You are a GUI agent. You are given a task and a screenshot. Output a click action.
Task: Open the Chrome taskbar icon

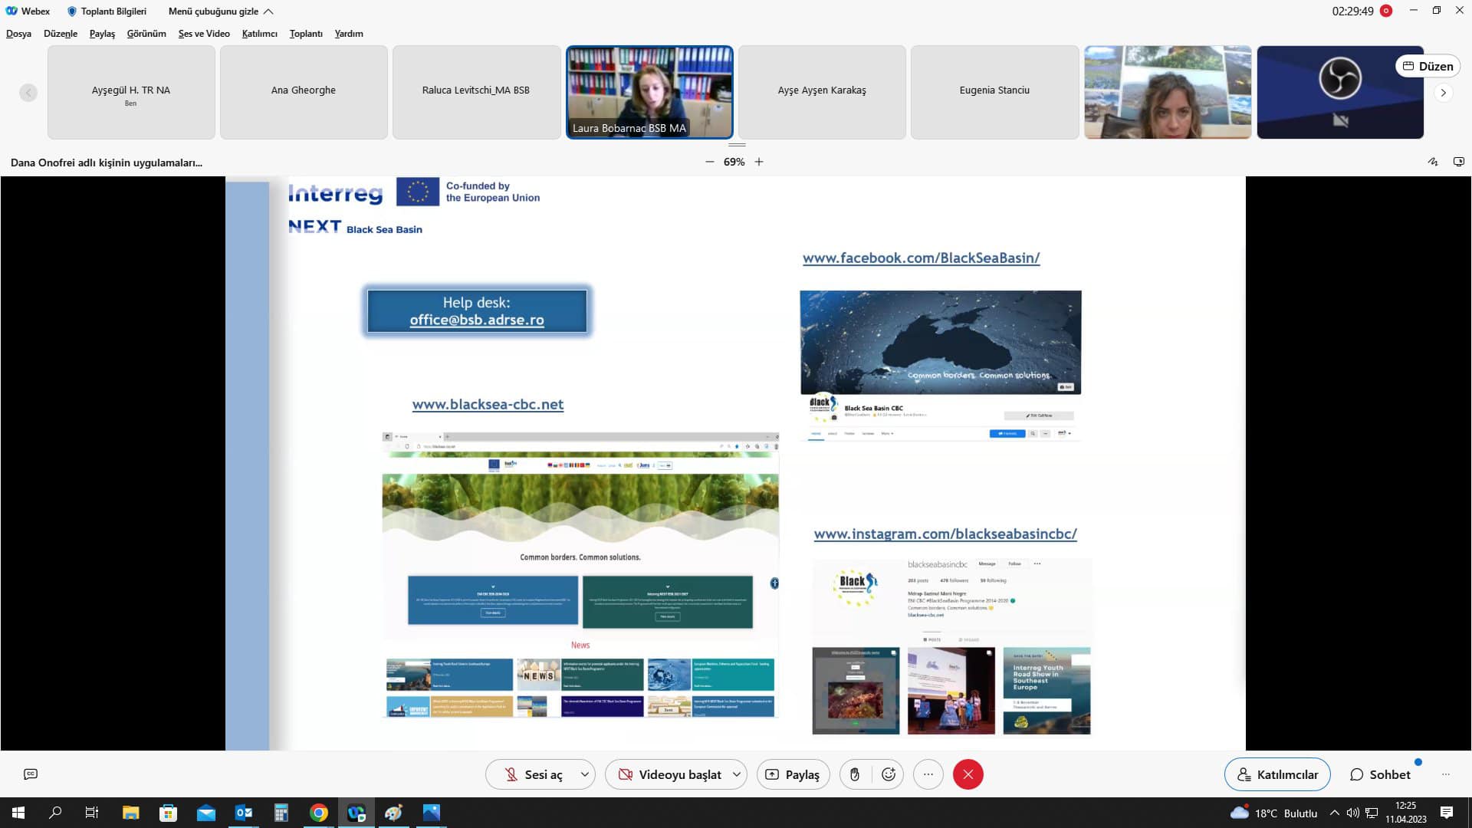[319, 813]
